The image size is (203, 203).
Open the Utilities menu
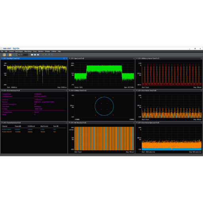coord(54,52)
